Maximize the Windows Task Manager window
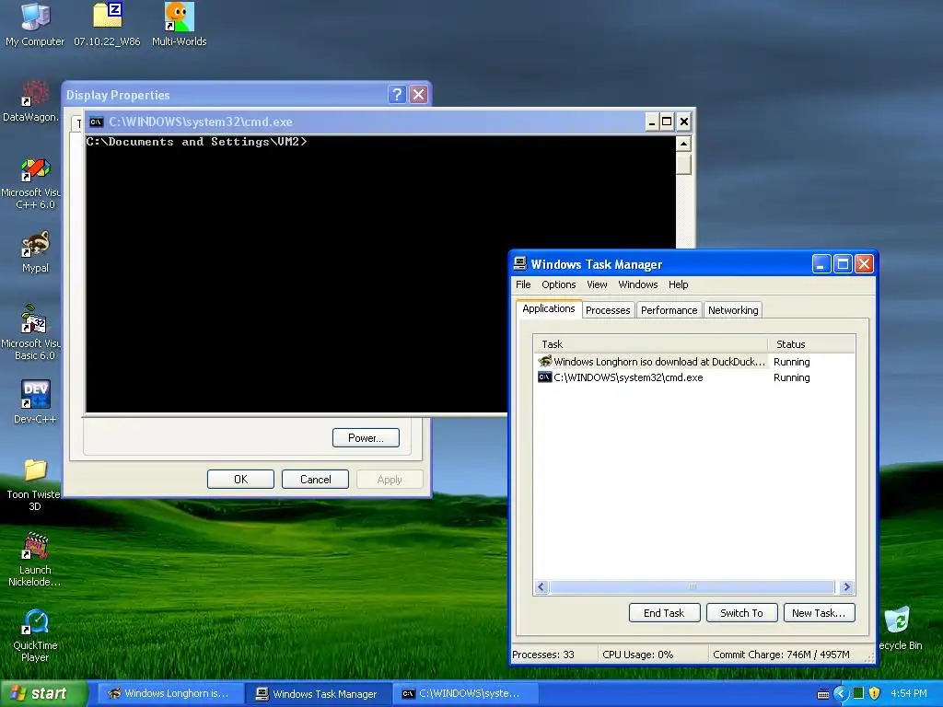 (844, 263)
